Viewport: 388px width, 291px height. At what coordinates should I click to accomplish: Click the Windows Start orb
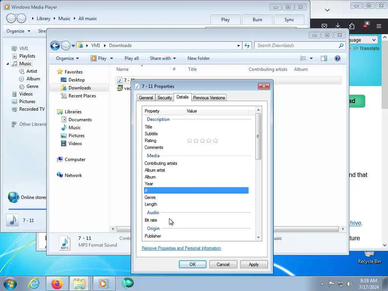[10, 283]
